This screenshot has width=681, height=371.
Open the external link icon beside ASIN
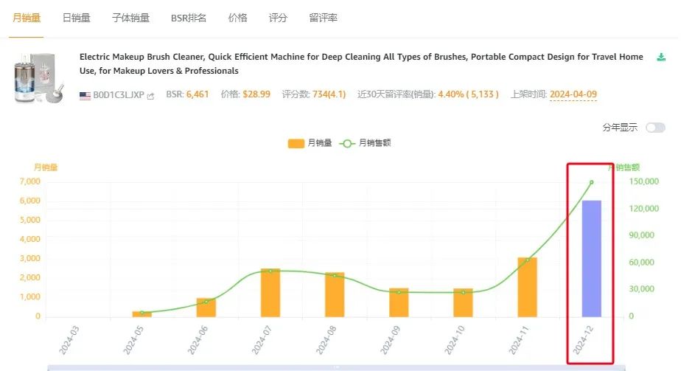point(150,96)
